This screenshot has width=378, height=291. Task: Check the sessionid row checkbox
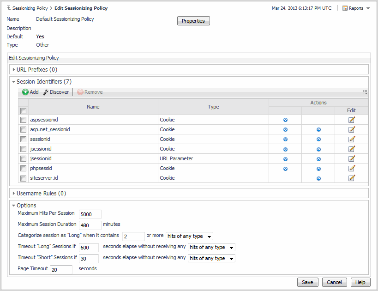[x=24, y=139]
